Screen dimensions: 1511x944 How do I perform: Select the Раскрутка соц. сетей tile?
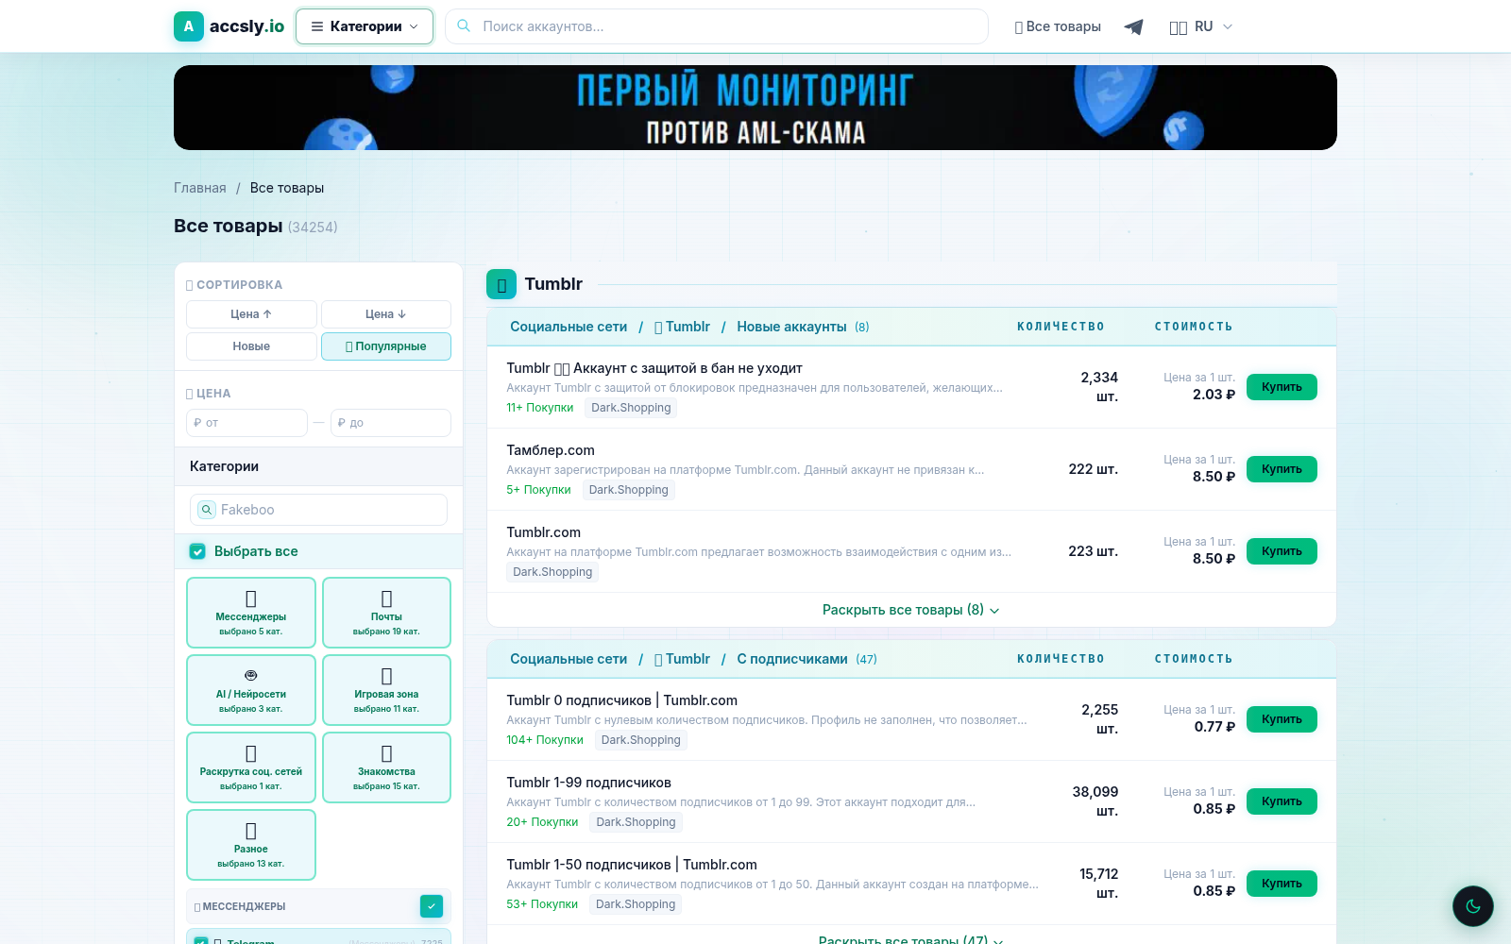pyautogui.click(x=251, y=767)
